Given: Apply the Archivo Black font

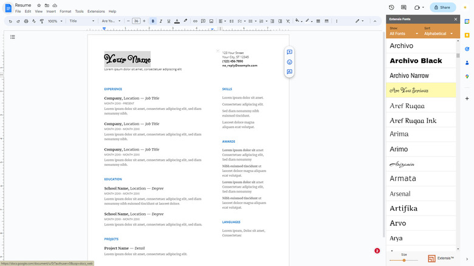Looking at the screenshot, I should tap(416, 61).
